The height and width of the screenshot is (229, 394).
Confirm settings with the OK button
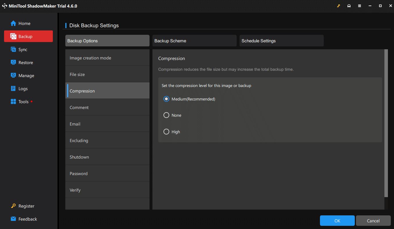tap(337, 221)
